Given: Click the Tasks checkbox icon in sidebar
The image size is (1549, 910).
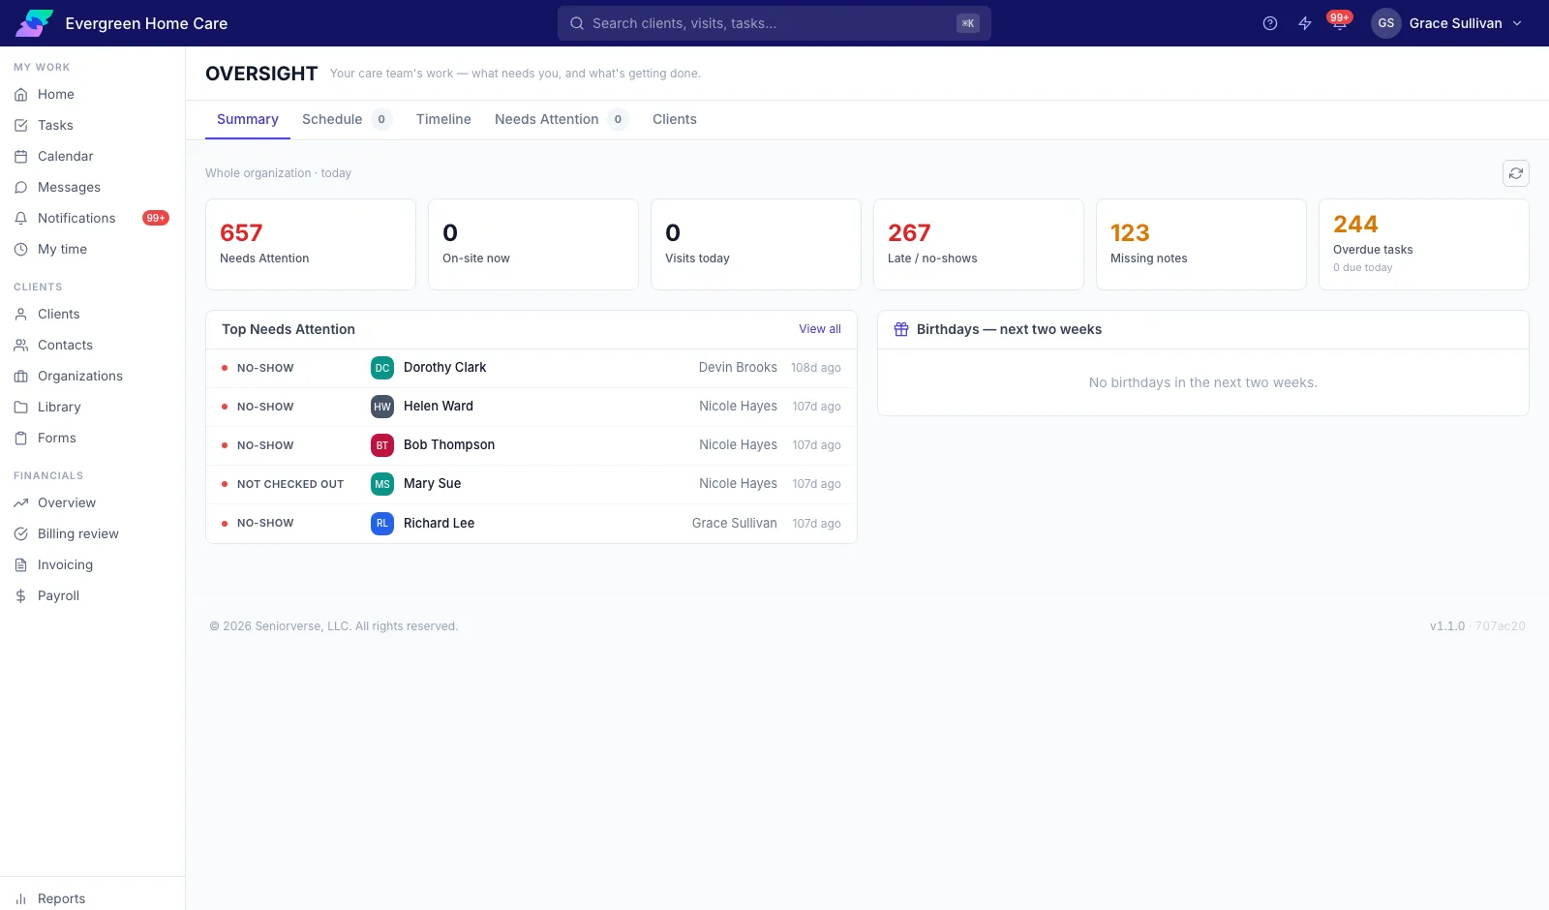Looking at the screenshot, I should coord(21,125).
